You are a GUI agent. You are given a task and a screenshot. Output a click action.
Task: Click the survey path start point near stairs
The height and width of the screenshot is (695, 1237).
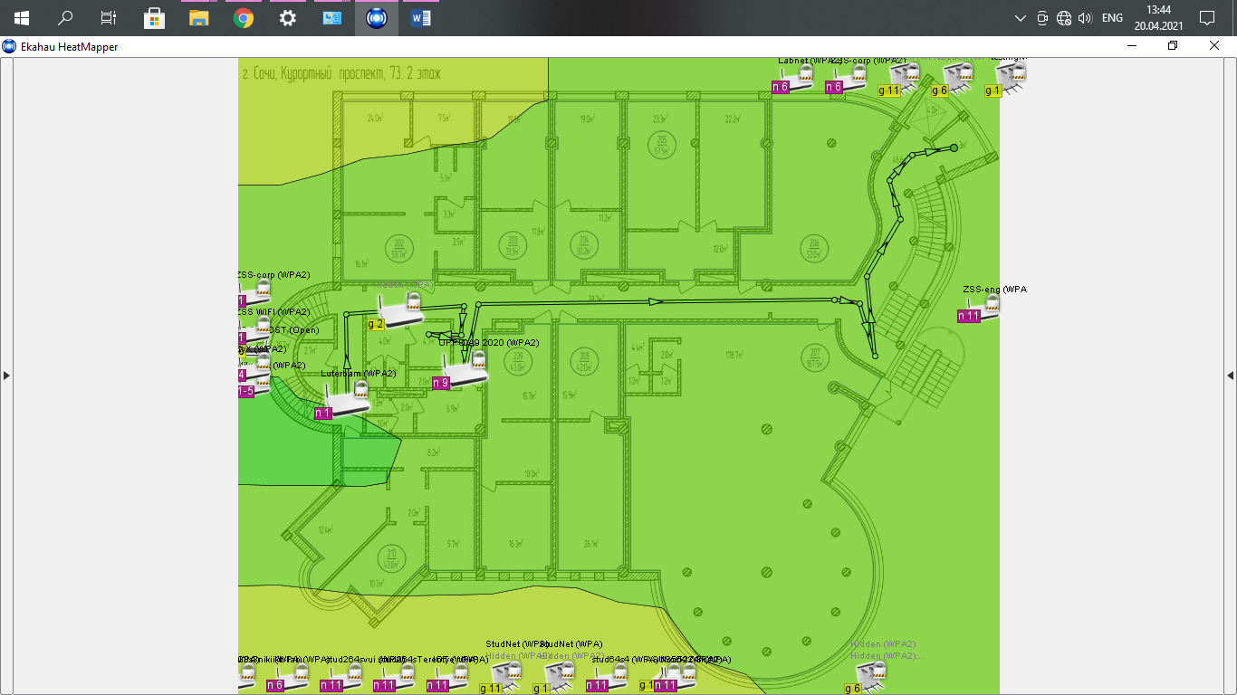click(x=954, y=148)
